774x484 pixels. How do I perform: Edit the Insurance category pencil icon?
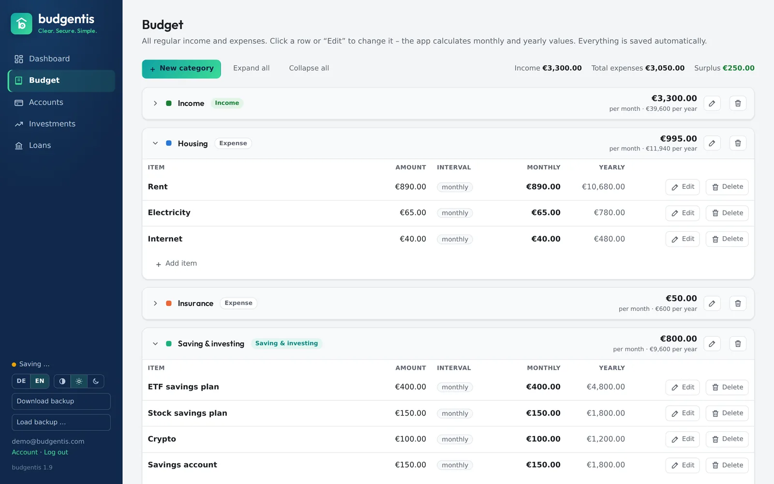(x=712, y=303)
